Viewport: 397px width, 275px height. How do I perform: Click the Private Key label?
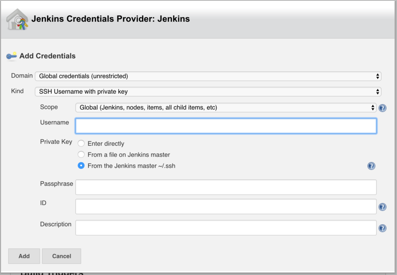[56, 142]
